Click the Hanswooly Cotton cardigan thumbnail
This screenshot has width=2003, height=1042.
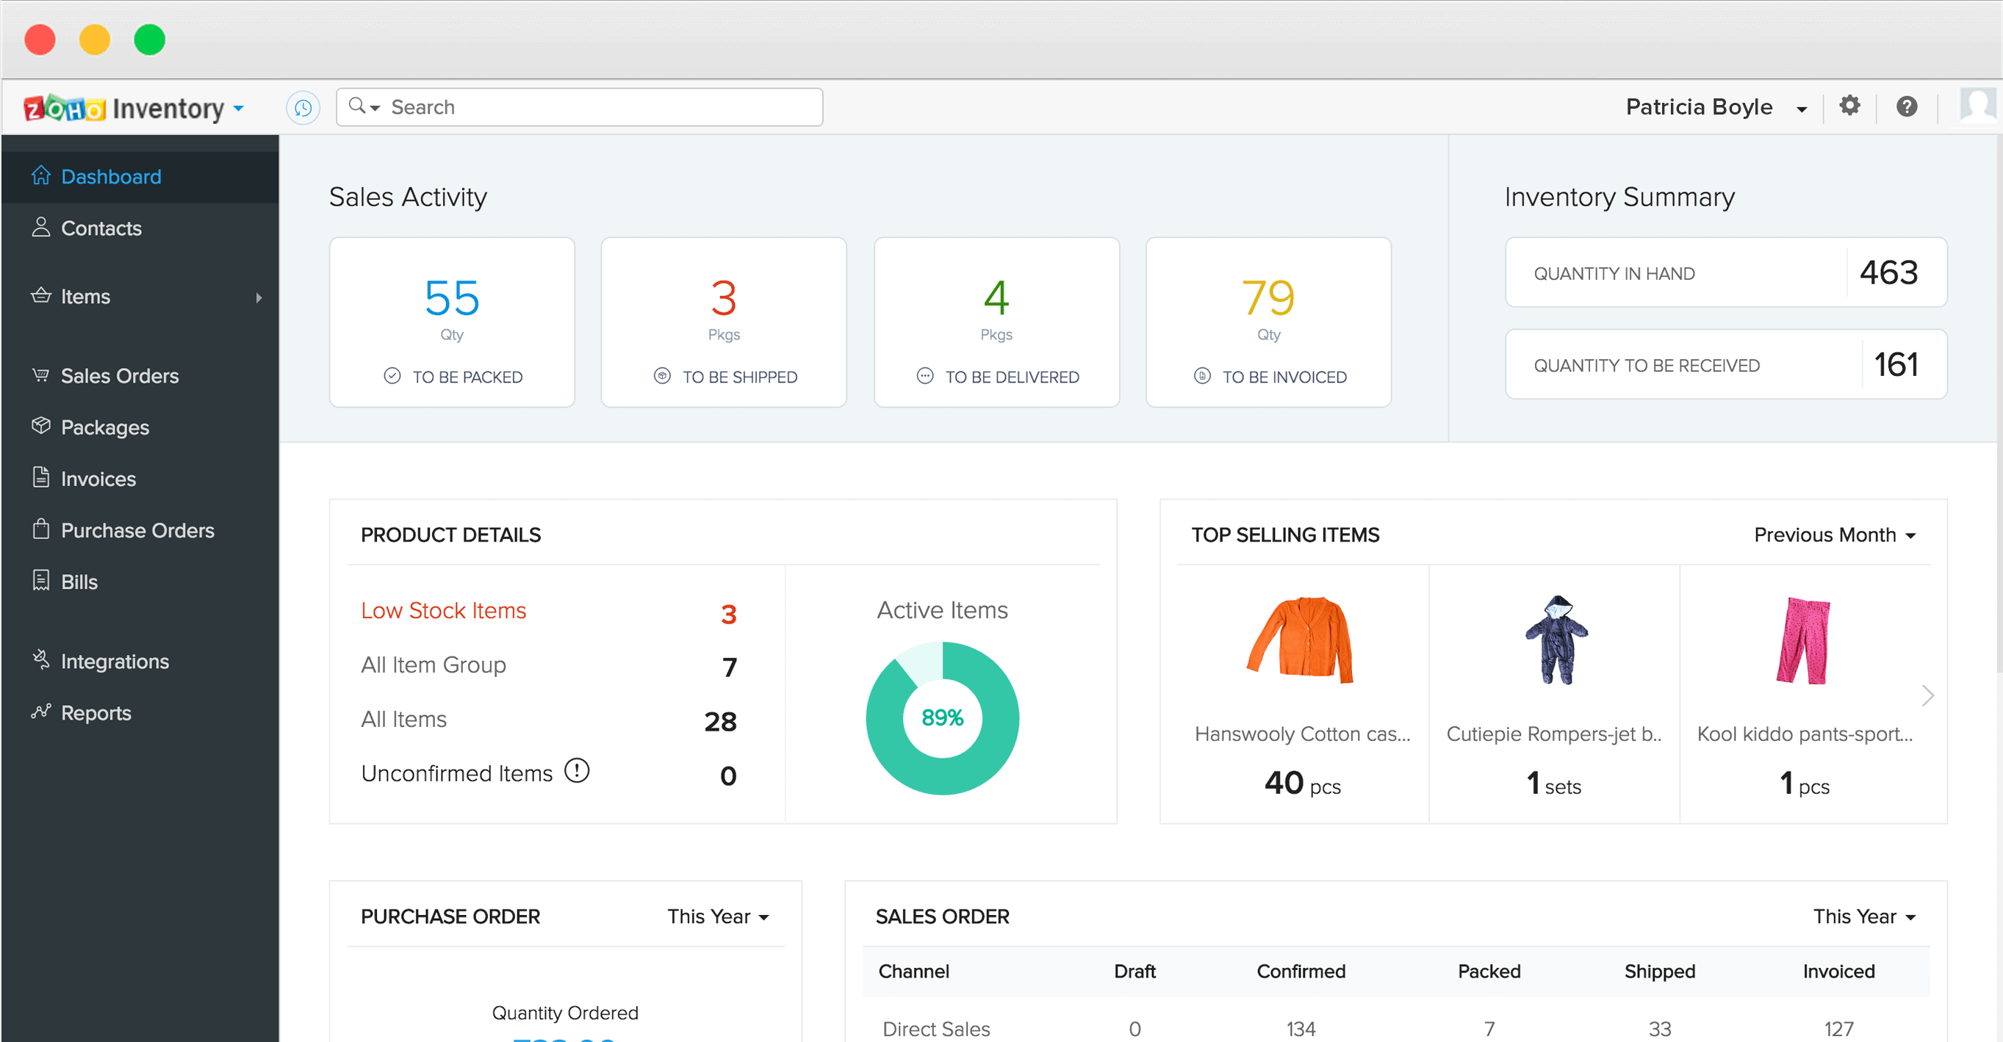(x=1301, y=640)
